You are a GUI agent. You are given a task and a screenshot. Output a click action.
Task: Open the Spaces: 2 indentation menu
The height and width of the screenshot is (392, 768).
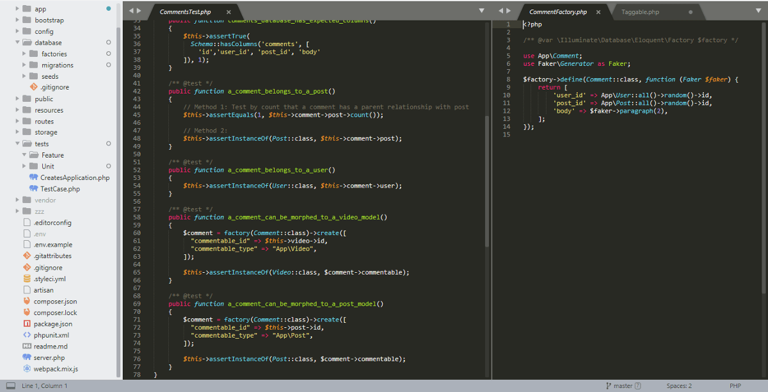coord(678,386)
